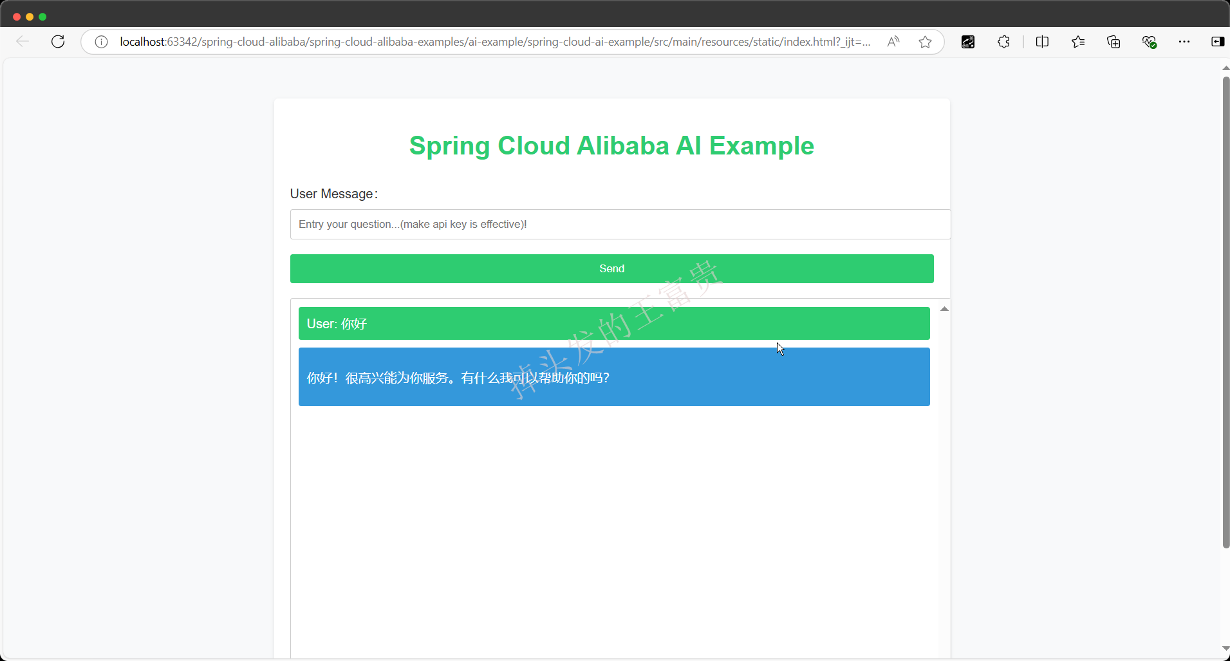This screenshot has height=661, width=1230.
Task: Open Collections icon
Action: click(x=1114, y=42)
